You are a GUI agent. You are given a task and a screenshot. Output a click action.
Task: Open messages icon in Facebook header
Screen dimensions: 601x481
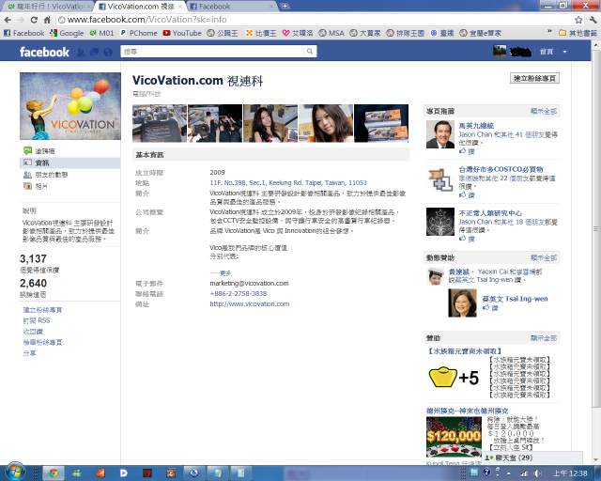94,53
